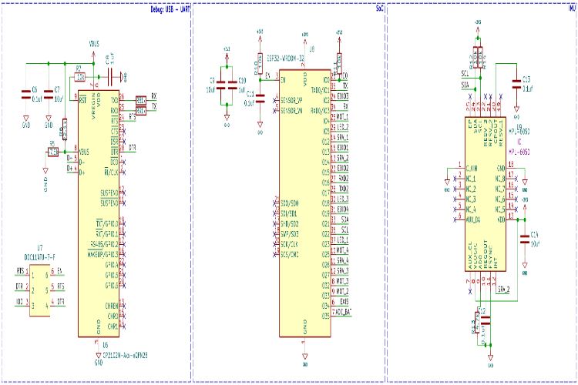Click the GND symbol below CP2102N

(98, 359)
